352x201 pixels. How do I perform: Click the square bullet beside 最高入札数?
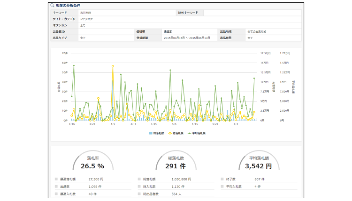click(56, 193)
